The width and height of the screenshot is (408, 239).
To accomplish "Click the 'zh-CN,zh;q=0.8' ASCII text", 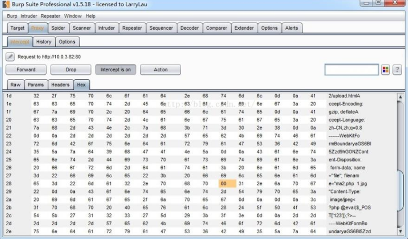I will tap(345, 128).
